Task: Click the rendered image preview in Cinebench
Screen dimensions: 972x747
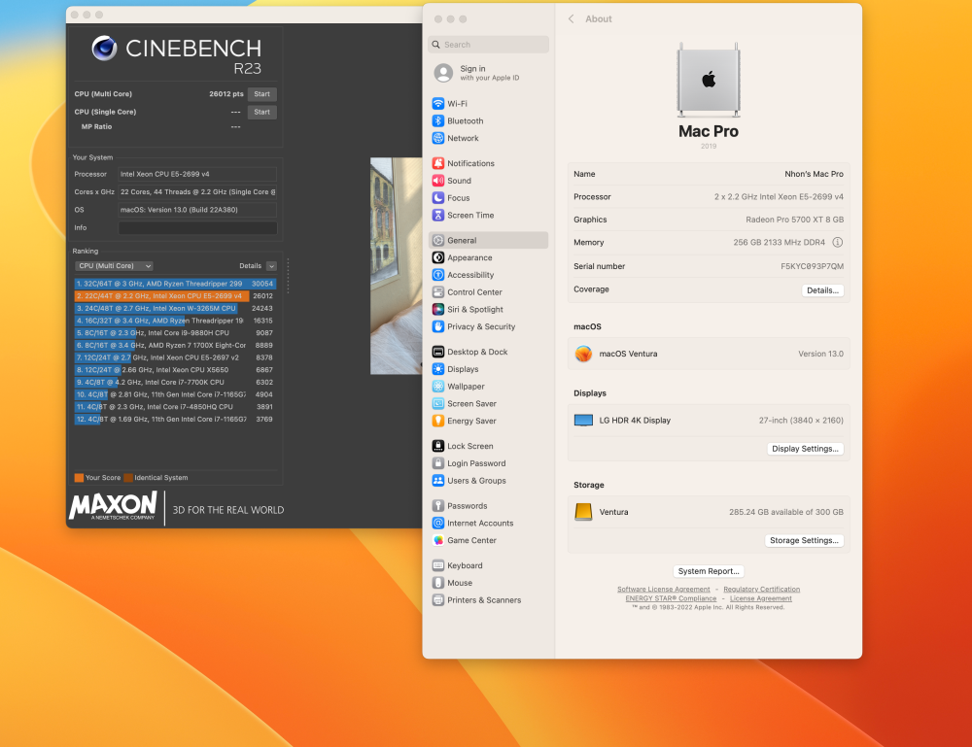Action: click(x=397, y=266)
